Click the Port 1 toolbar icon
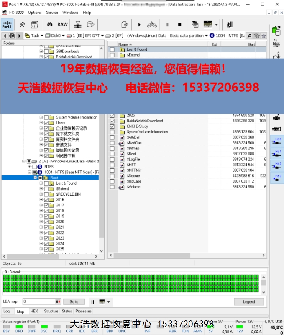284x335 pixels. pos(7,25)
